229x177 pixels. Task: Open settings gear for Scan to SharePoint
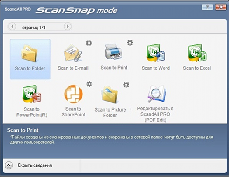point(89,84)
